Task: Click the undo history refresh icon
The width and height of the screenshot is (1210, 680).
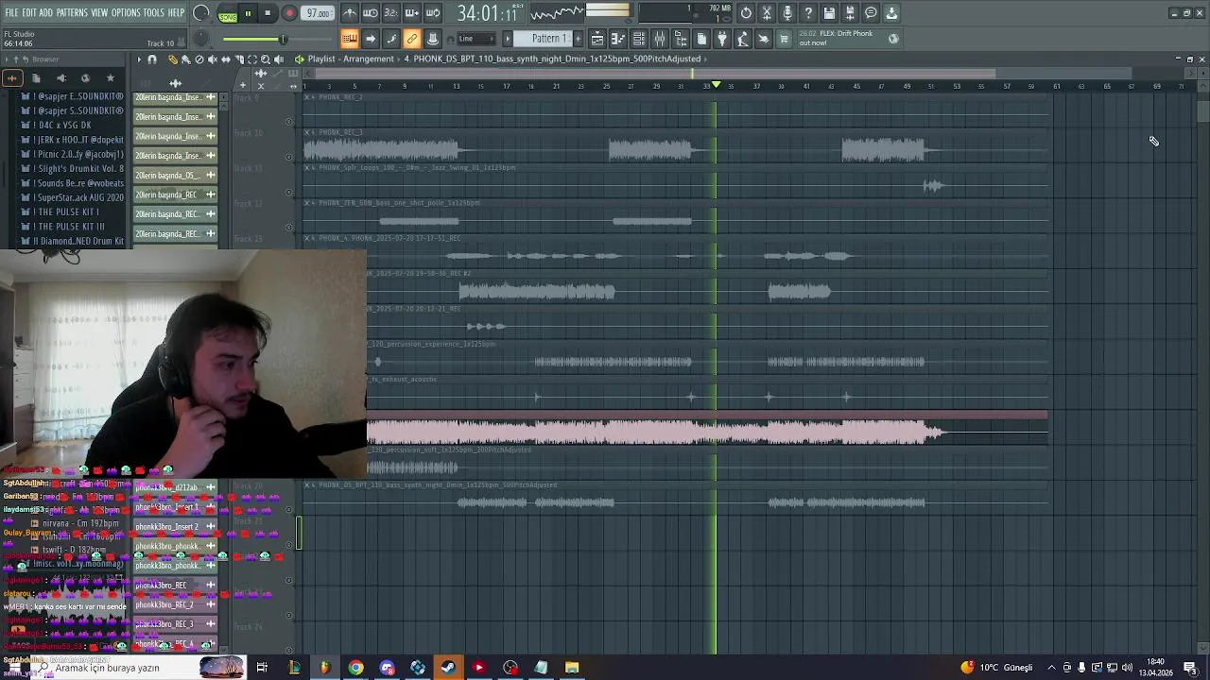Action: [746, 13]
